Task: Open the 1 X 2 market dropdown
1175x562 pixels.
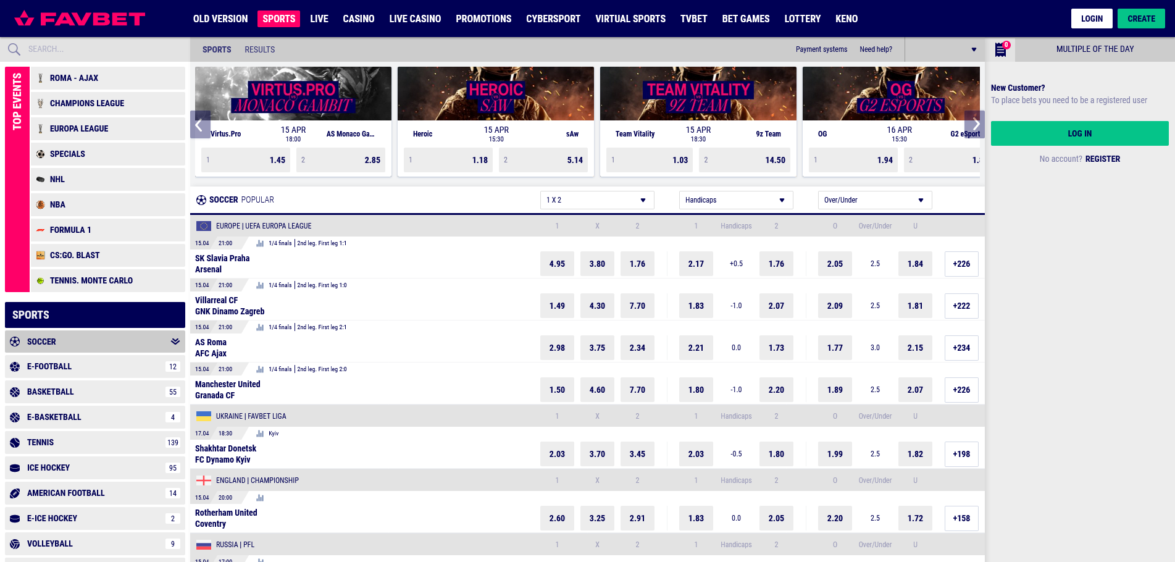Action: 597,200
